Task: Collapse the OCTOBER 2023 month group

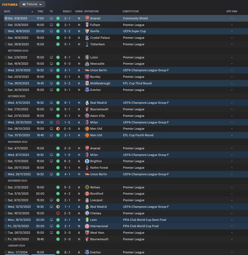Action: click(16, 96)
